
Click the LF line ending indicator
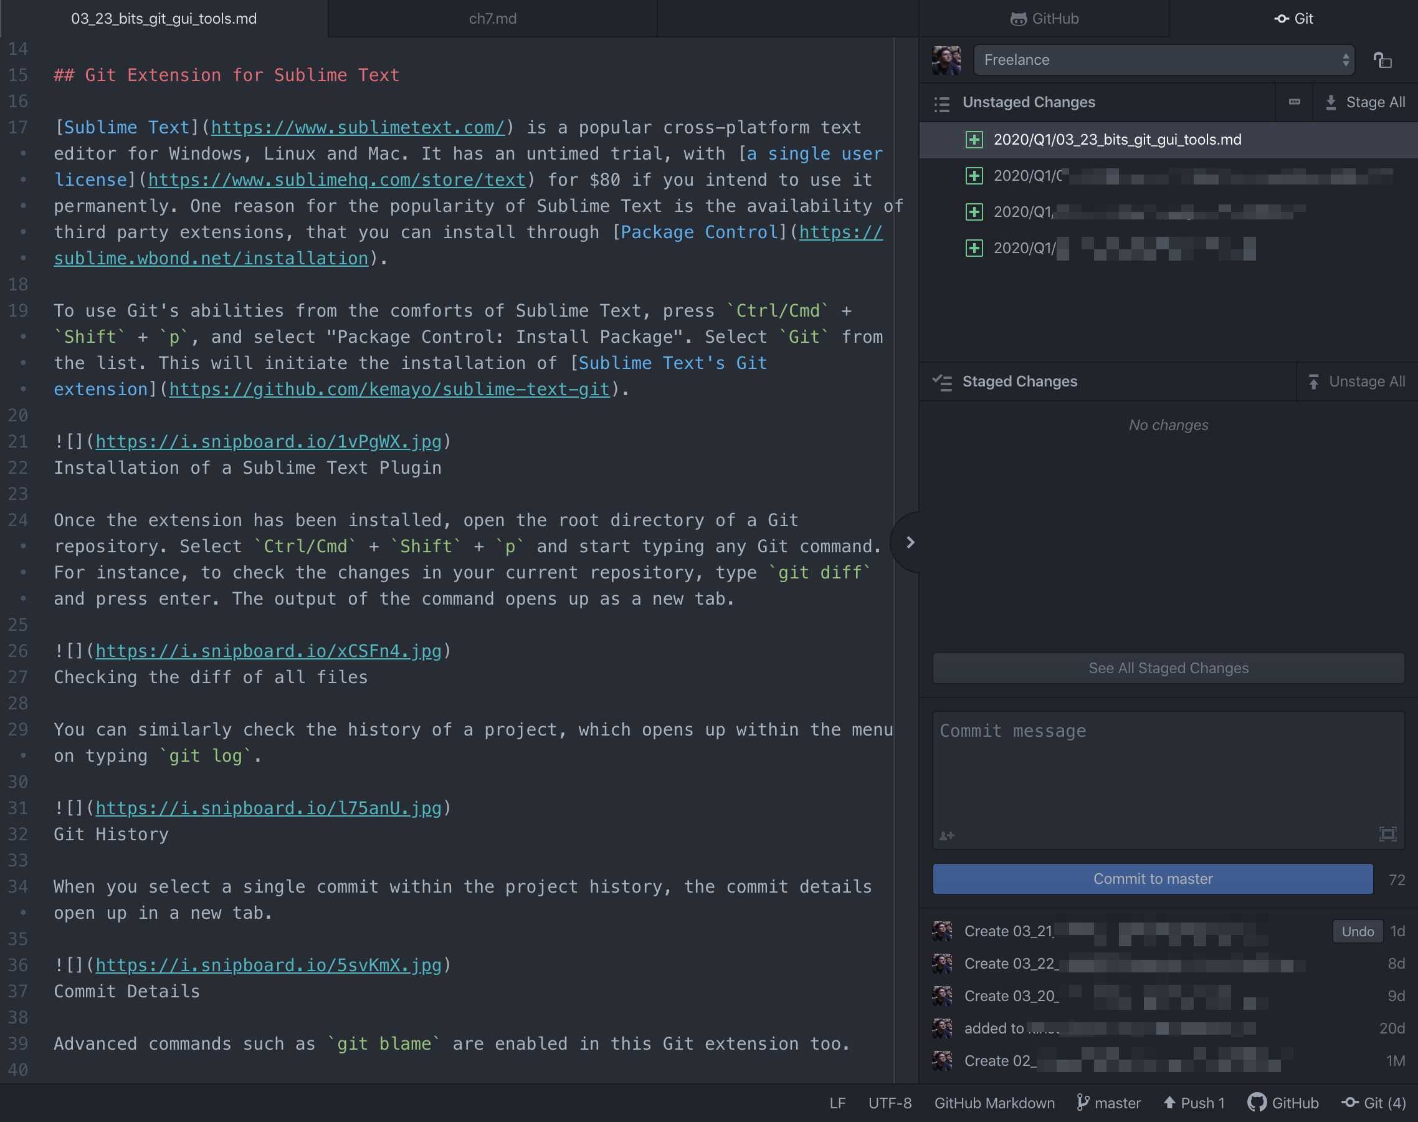(837, 1103)
